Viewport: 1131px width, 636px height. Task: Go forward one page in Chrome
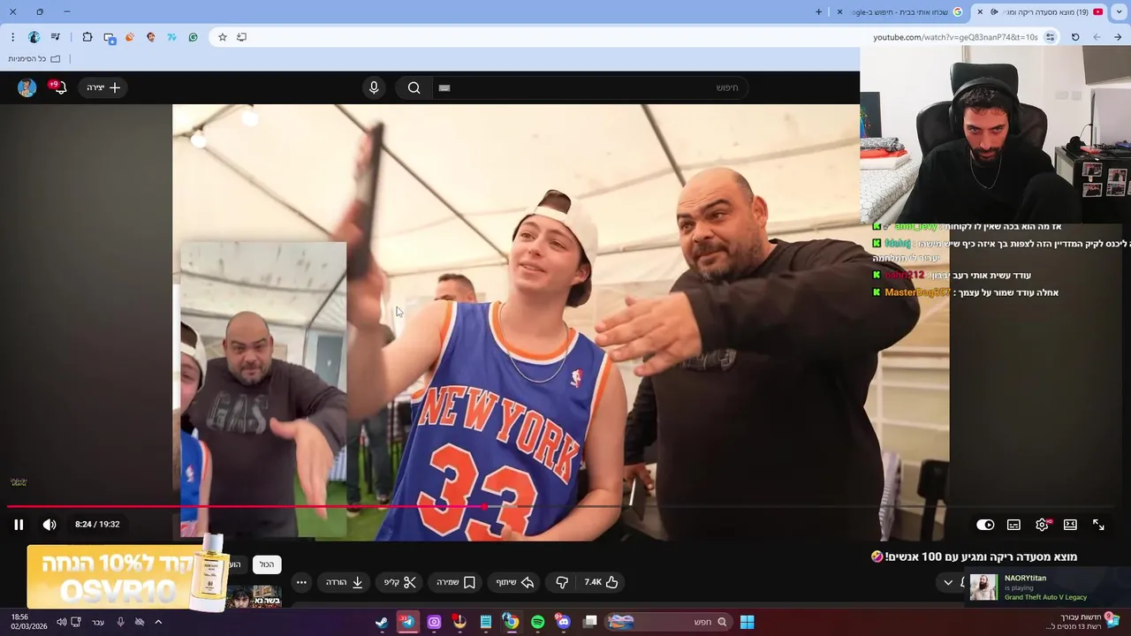pyautogui.click(x=1097, y=37)
